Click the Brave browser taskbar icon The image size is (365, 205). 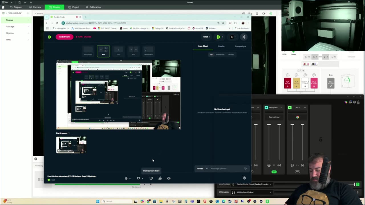[x=205, y=201]
